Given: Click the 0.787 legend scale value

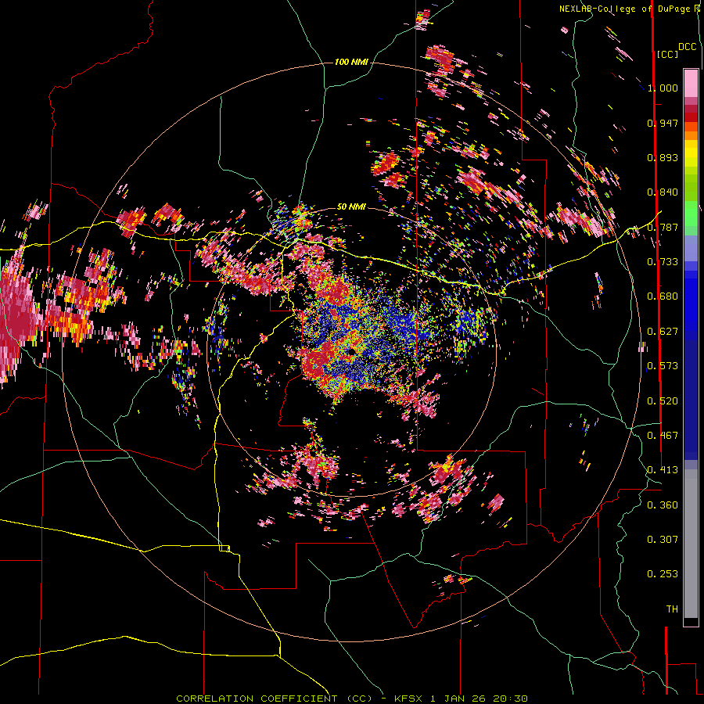Looking at the screenshot, I should click(x=663, y=227).
